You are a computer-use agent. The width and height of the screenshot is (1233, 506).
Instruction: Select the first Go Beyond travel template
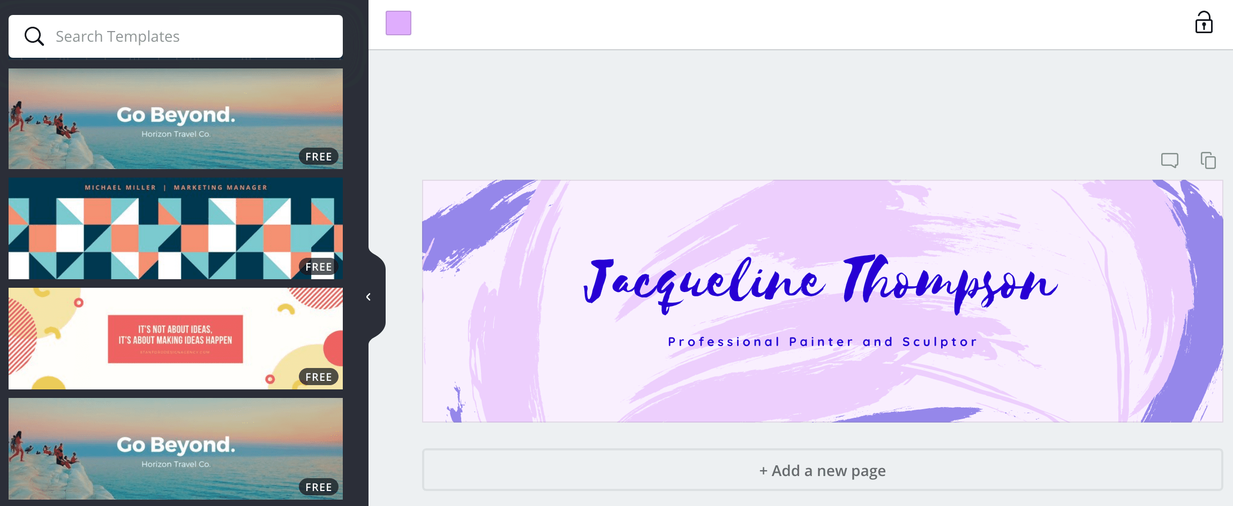coord(176,119)
